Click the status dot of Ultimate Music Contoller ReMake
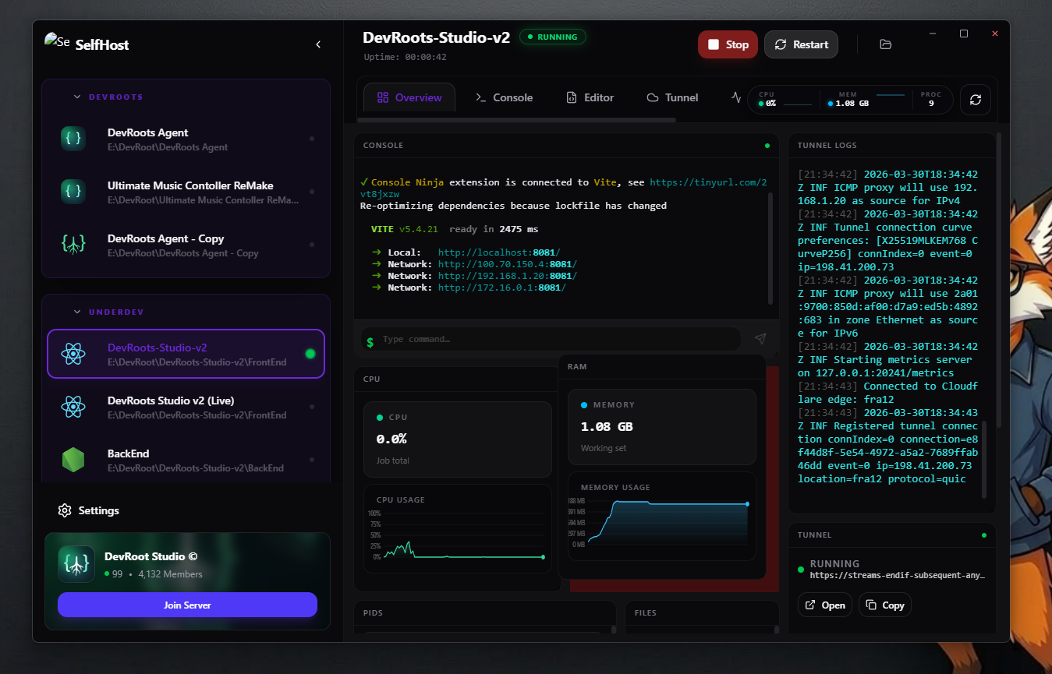Viewport: 1052px width, 674px height. tap(312, 192)
